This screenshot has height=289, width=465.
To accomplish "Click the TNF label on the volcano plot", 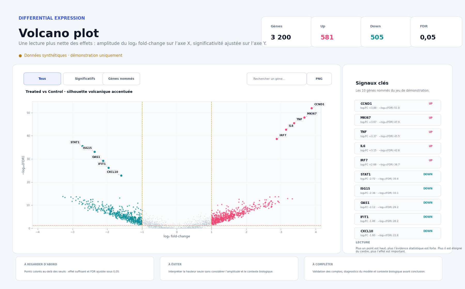I will pos(299,119).
